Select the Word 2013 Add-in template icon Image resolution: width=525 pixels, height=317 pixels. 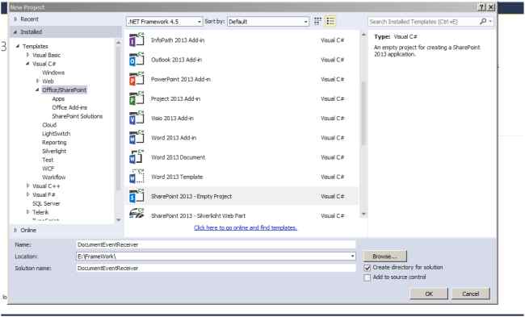coord(136,137)
